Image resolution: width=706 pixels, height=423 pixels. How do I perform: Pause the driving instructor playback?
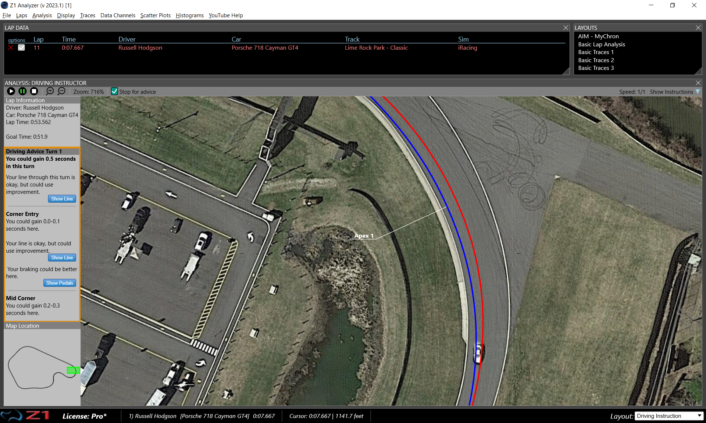(22, 91)
